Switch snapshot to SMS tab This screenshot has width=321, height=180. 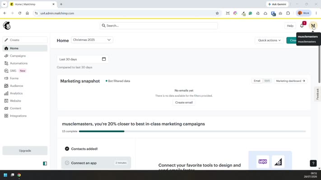click(267, 81)
